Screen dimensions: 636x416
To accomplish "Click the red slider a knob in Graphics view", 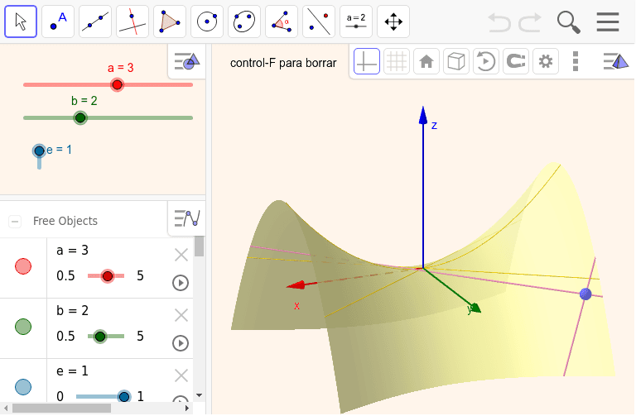I will (118, 84).
